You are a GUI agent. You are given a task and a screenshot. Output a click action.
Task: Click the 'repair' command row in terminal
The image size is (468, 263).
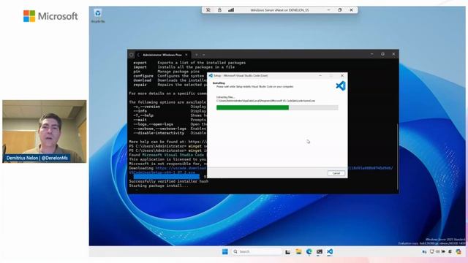170,85
